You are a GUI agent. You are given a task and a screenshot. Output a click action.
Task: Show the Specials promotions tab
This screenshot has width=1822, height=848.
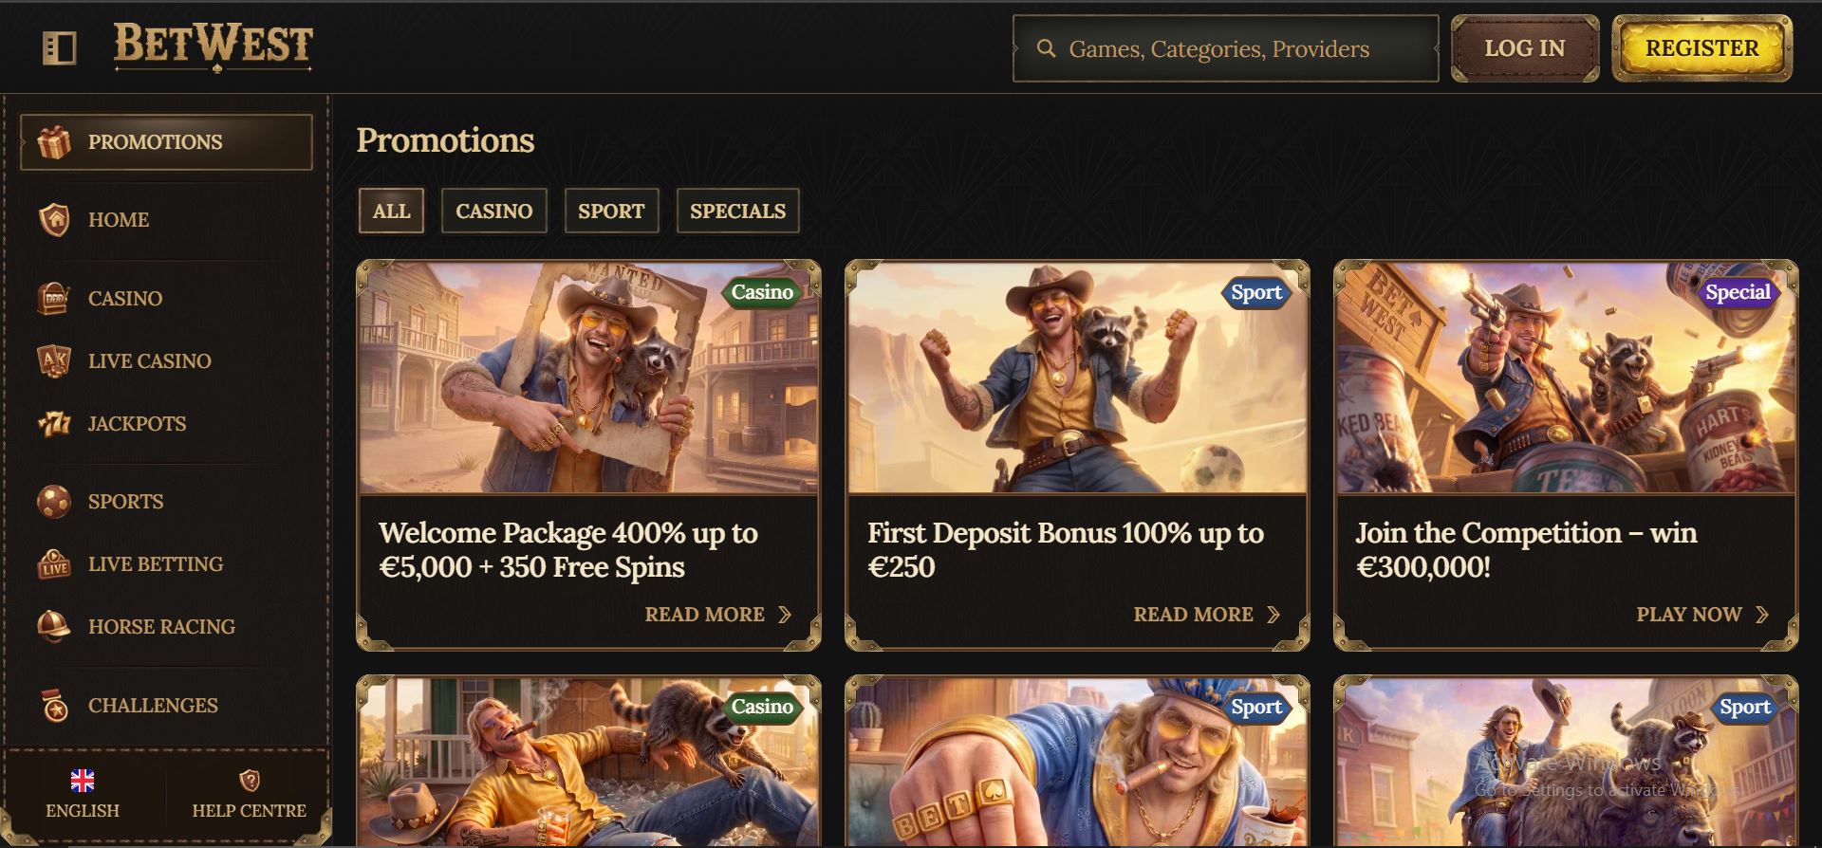tap(737, 211)
